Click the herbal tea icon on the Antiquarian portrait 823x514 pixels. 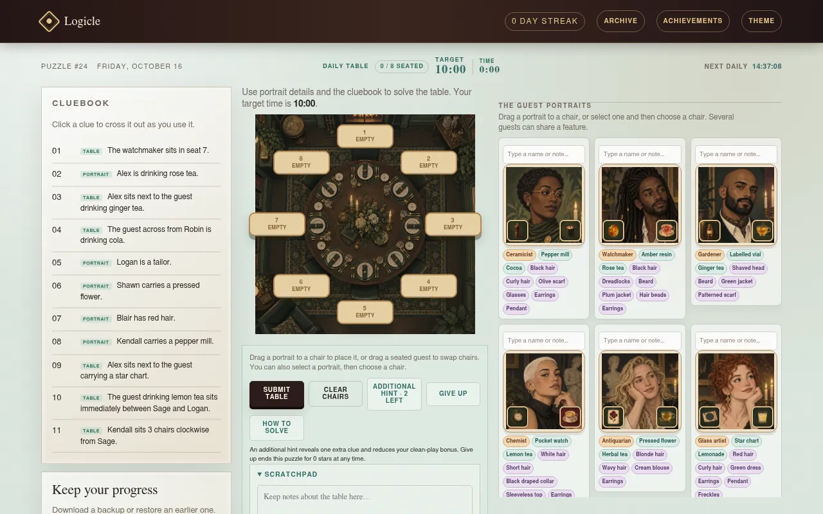click(667, 416)
